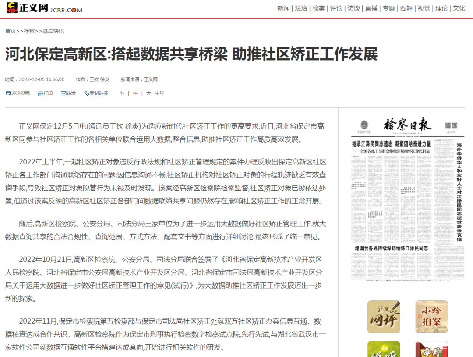Screen dimensions: 473x357
Task: Click the paragraph beginning 2022年10月21日
Action: [x=164, y=279]
